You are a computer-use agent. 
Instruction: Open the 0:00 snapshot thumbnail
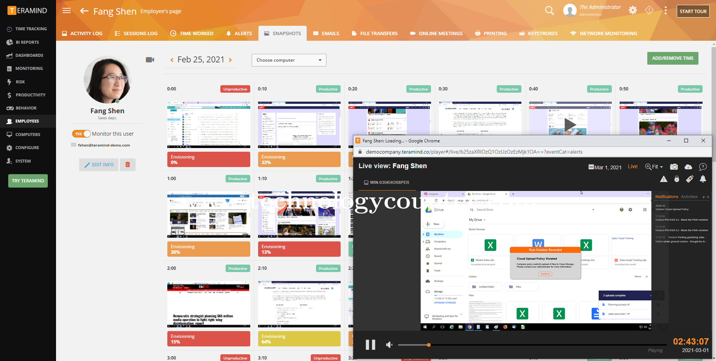point(209,125)
